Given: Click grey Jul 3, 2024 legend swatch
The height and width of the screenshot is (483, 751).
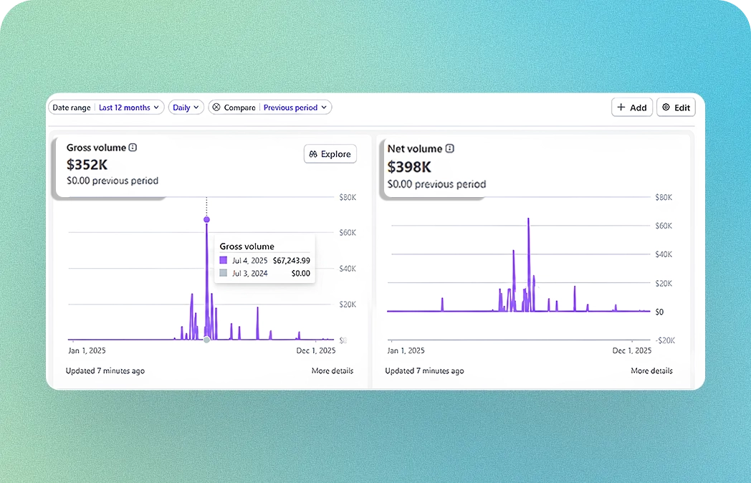Looking at the screenshot, I should [x=224, y=273].
